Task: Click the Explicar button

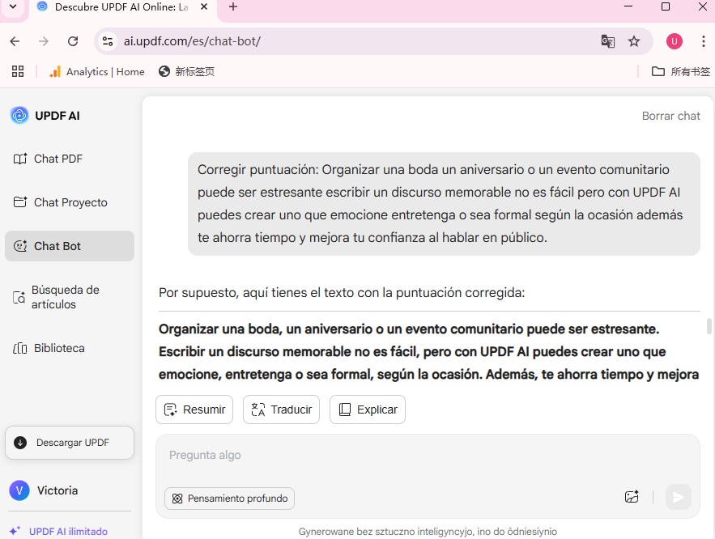Action: coord(368,410)
